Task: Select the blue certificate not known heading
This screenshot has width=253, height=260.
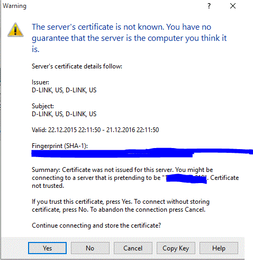Action: [129, 38]
